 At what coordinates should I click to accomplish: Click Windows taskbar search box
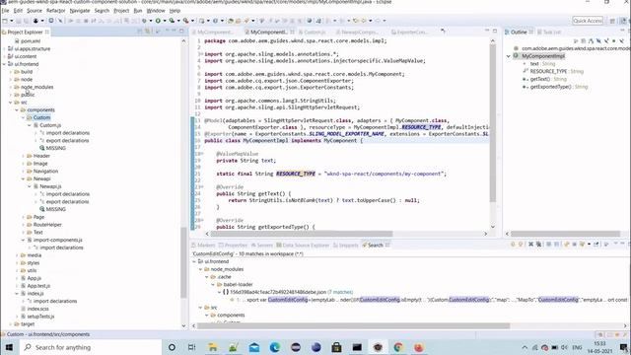pos(91,347)
